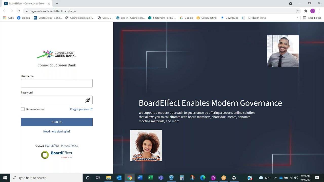Open the purple PDF app in taskbar

click(213, 178)
